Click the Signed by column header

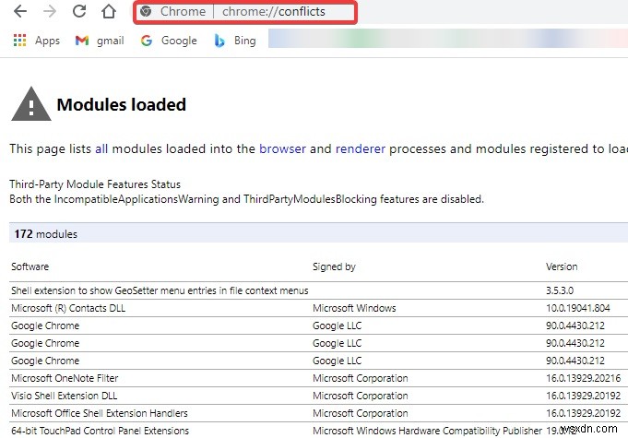tap(334, 266)
